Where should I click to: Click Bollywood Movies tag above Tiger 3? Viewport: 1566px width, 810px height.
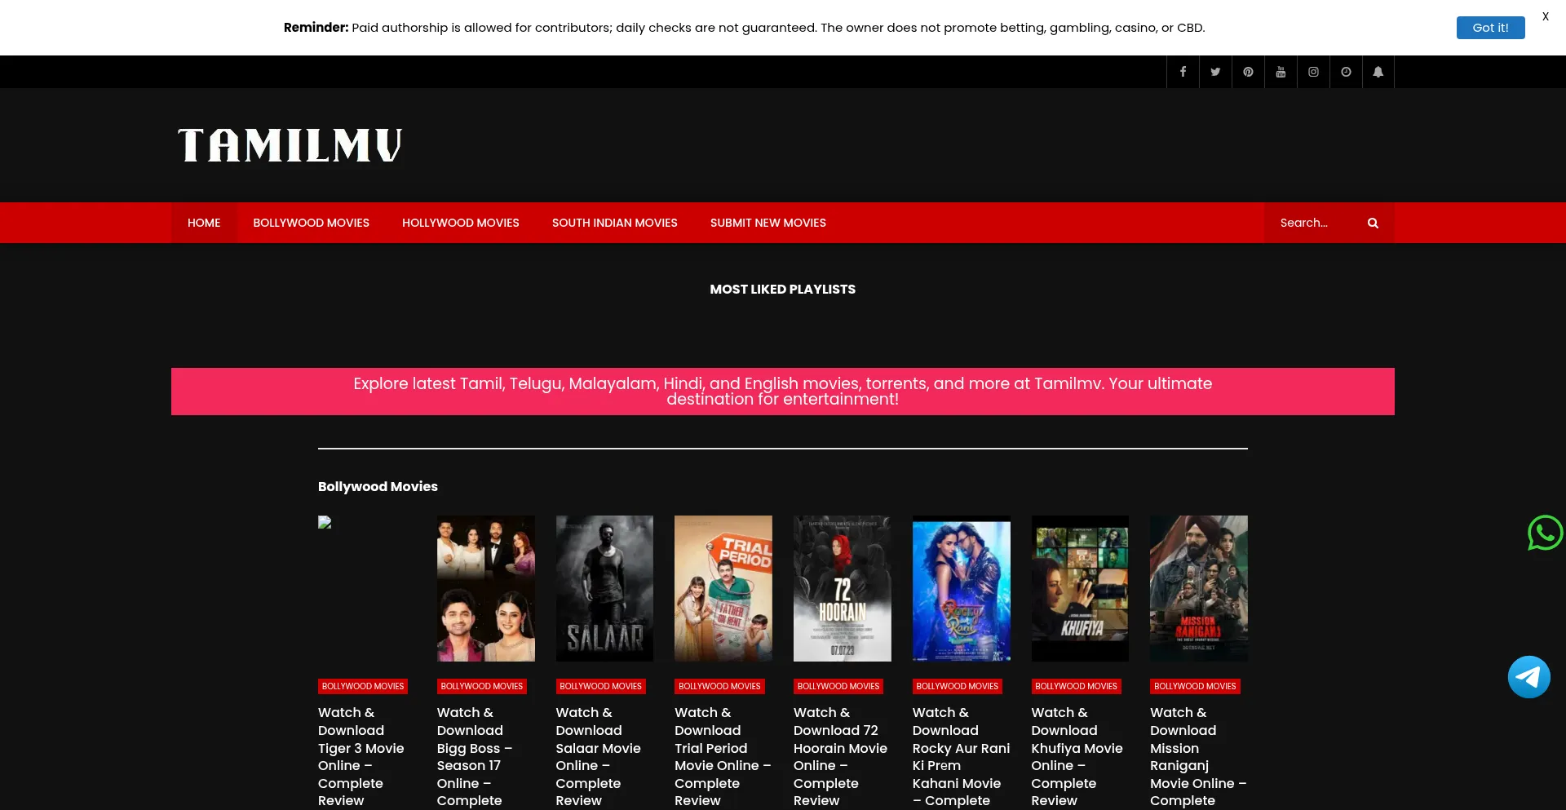pyautogui.click(x=363, y=686)
